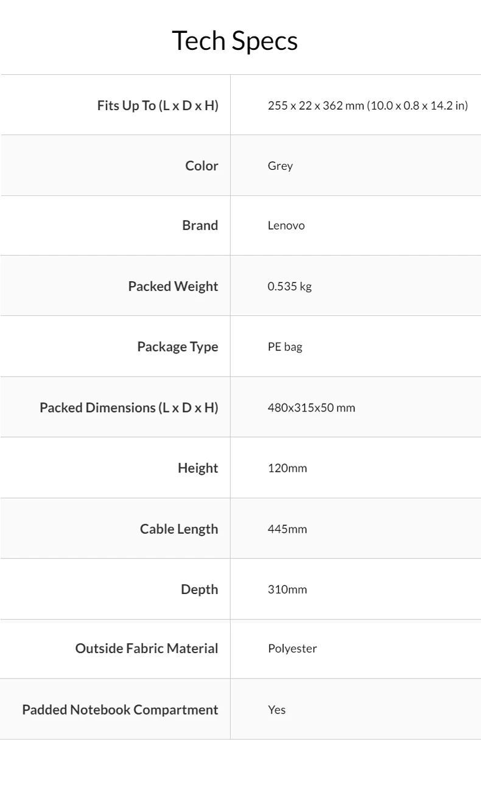
Task: Click the Brand row label
Action: (x=200, y=225)
